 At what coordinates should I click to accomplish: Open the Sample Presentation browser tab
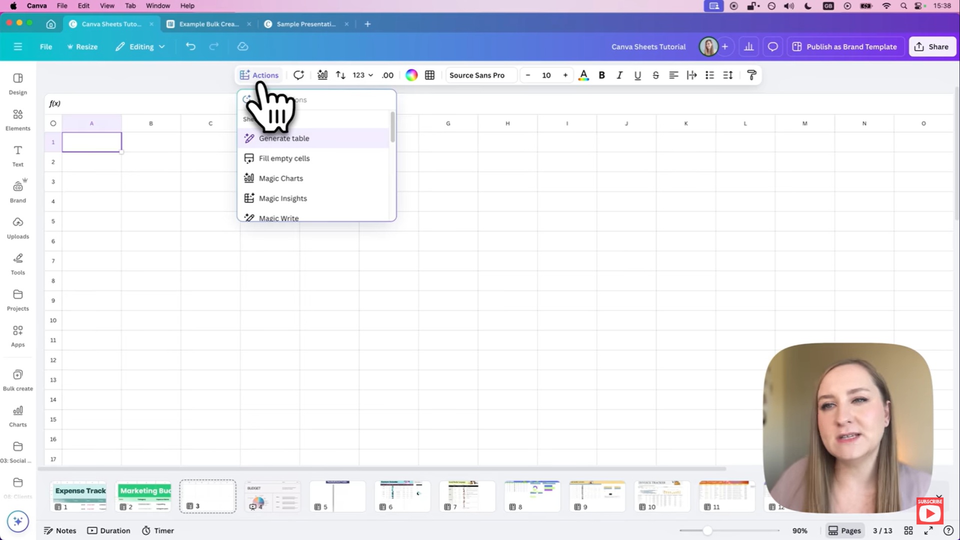[x=306, y=24]
